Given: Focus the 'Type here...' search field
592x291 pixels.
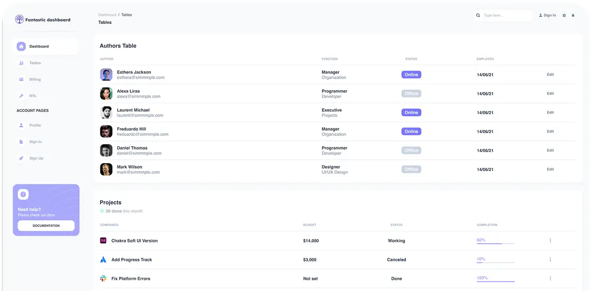Looking at the screenshot, I should [x=505, y=15].
